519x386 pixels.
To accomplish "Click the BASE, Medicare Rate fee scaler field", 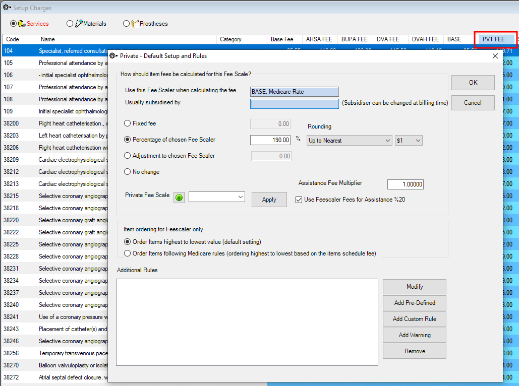I will point(294,92).
